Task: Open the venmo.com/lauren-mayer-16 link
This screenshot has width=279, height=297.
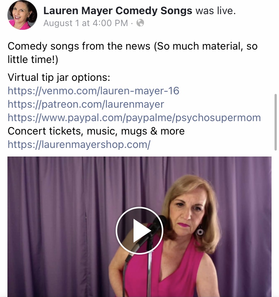Action: [x=93, y=91]
